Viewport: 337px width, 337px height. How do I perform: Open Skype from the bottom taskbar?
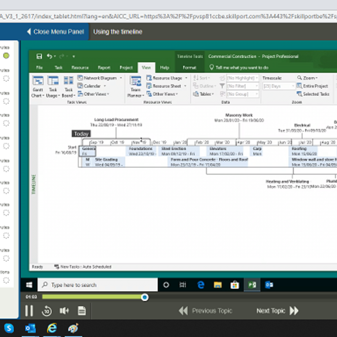[x=9, y=328]
